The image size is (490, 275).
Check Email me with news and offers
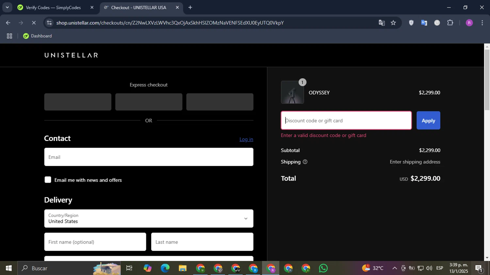click(48, 180)
